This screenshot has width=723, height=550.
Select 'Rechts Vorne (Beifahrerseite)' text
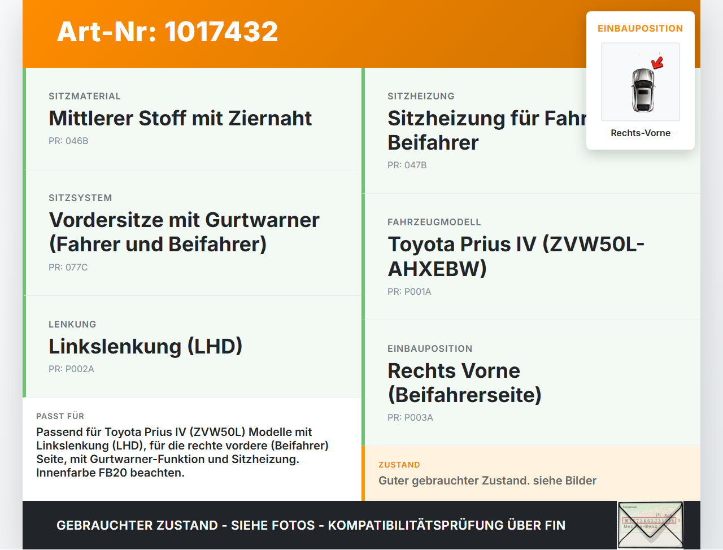pos(464,383)
